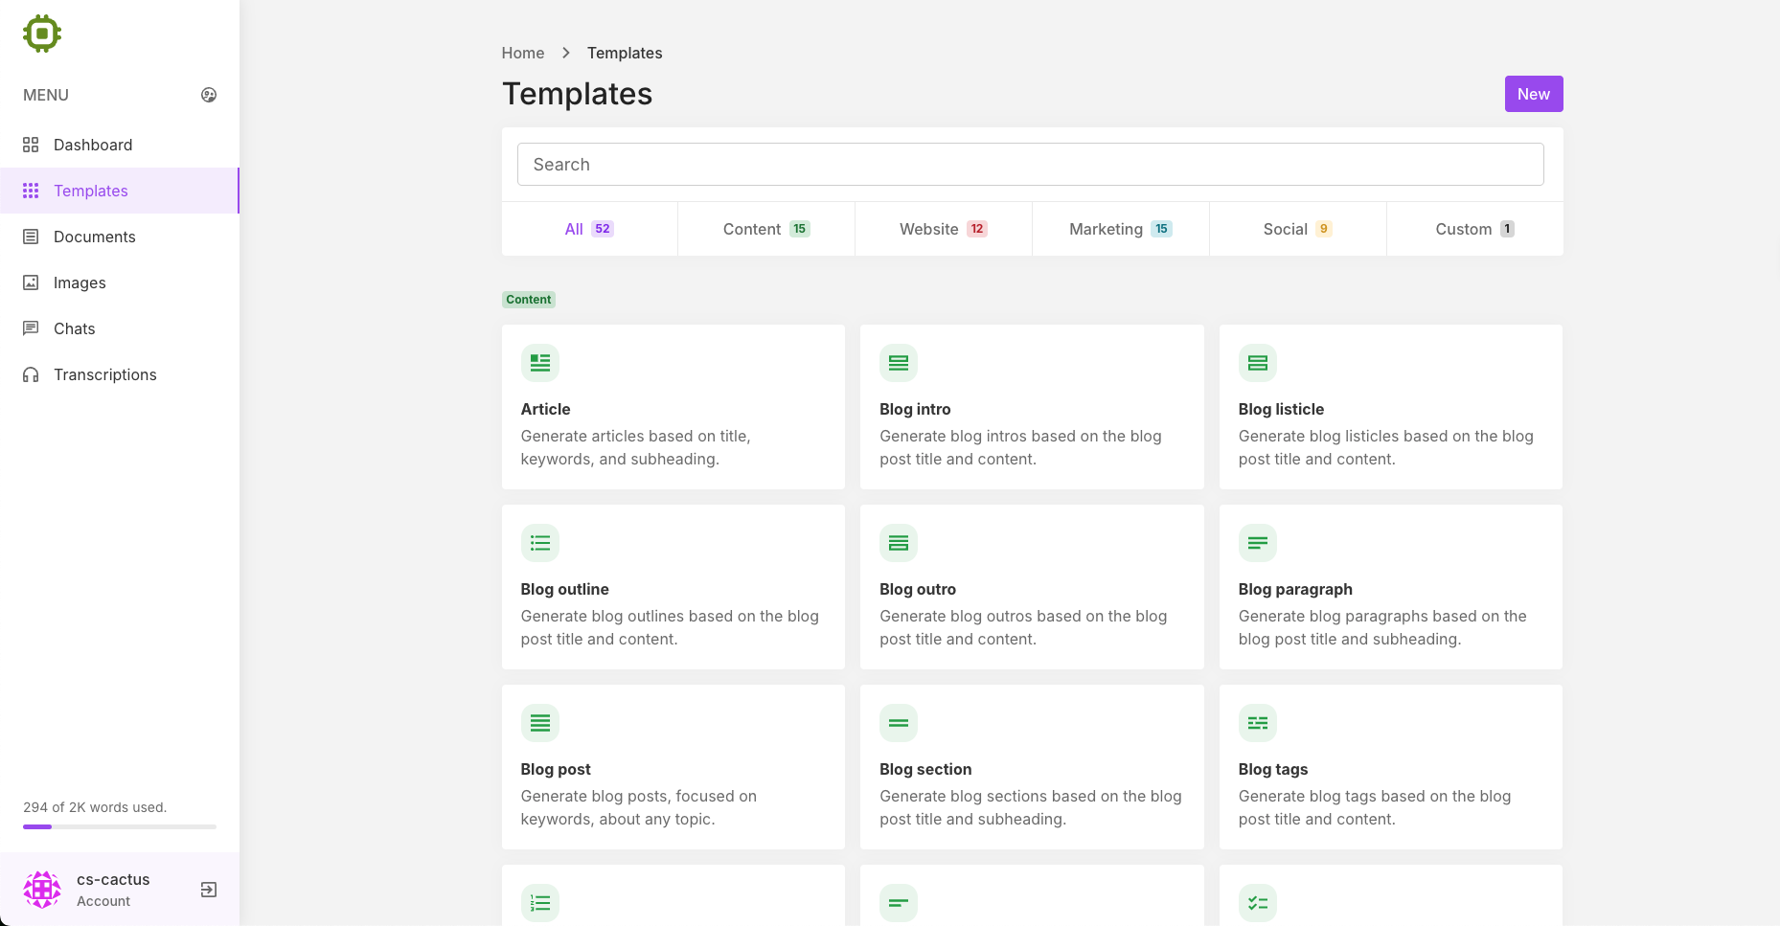Open the Transcriptions sidebar item

point(104,374)
